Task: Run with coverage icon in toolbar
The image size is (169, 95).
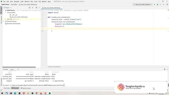Action: (x=160, y=4)
